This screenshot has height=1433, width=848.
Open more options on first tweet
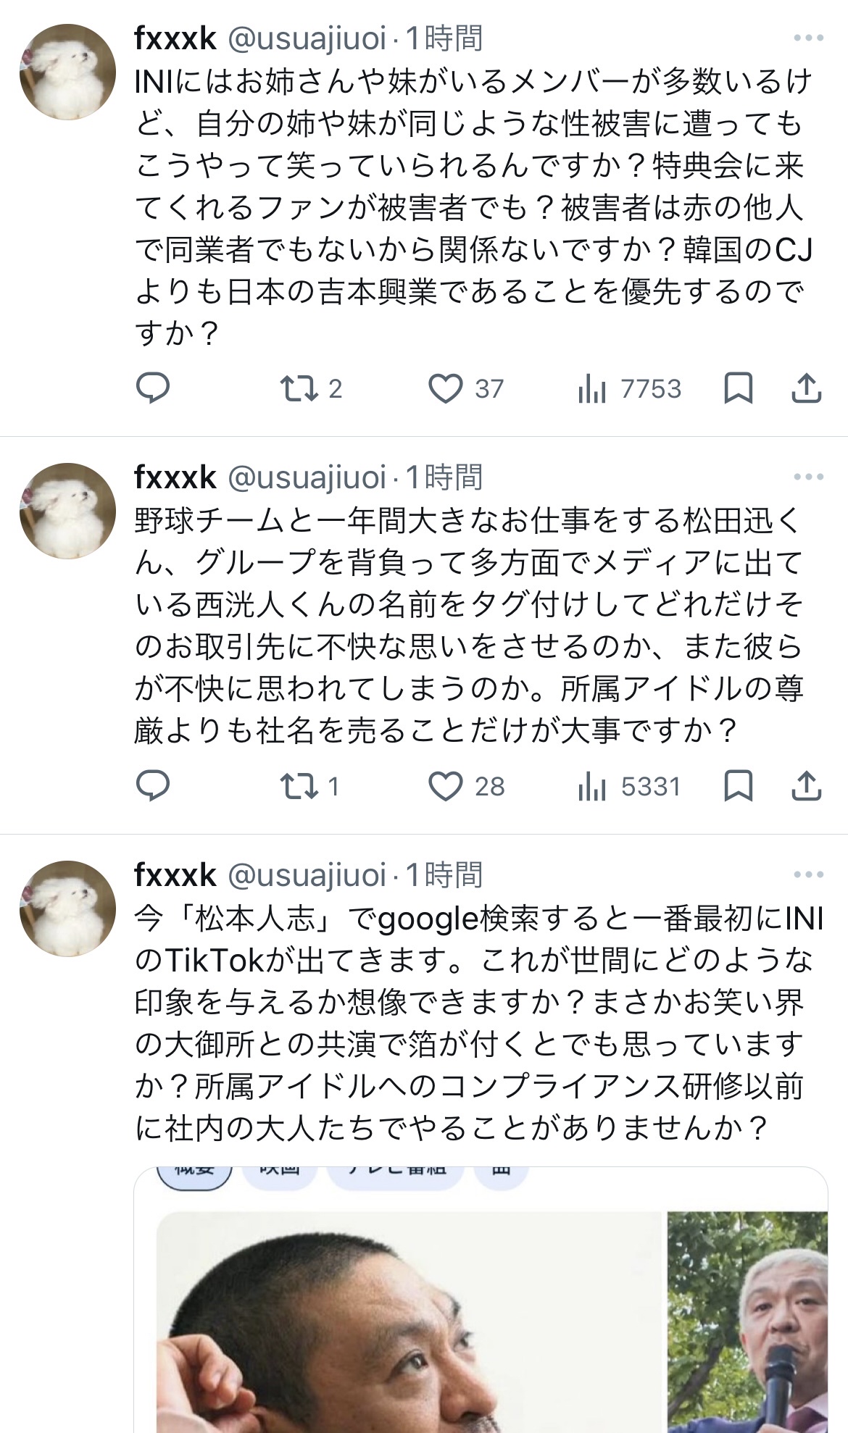pyautogui.click(x=808, y=38)
